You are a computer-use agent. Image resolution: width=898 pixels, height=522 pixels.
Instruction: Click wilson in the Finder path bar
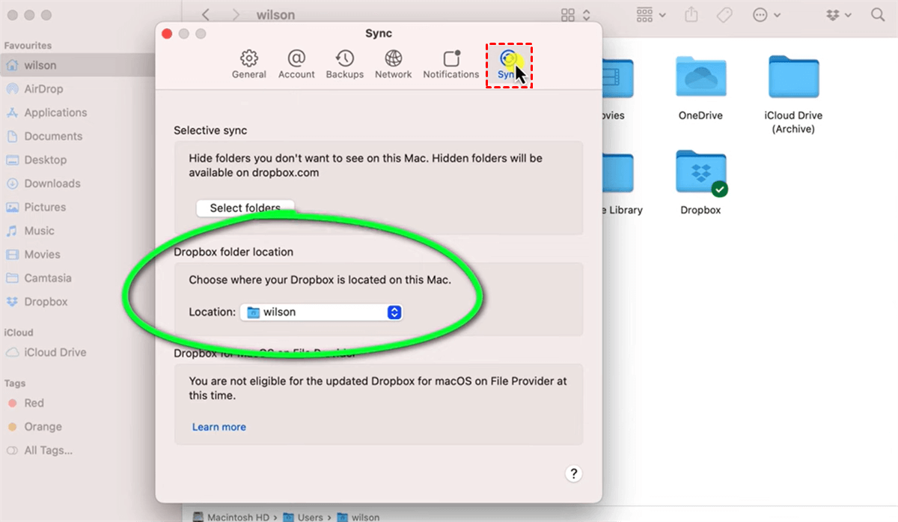(x=358, y=517)
